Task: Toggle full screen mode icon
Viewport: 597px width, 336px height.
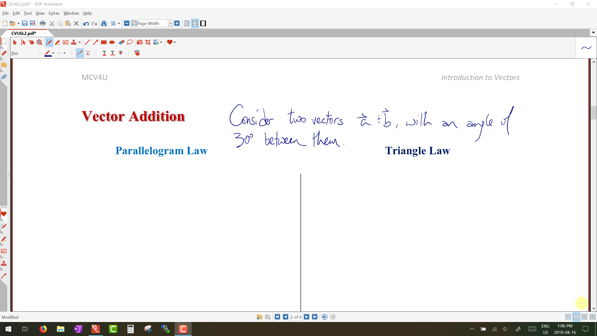Action: click(203, 23)
